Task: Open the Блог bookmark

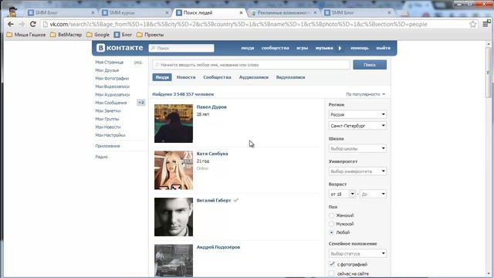Action: [123, 35]
